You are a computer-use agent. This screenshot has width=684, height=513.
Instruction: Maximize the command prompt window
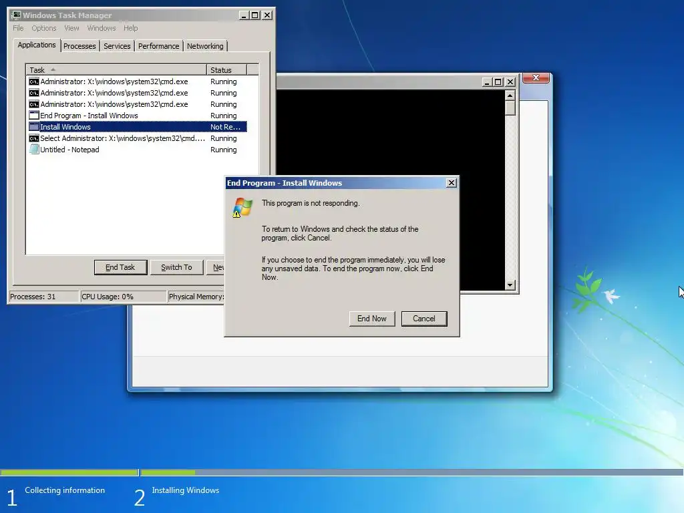(498, 82)
